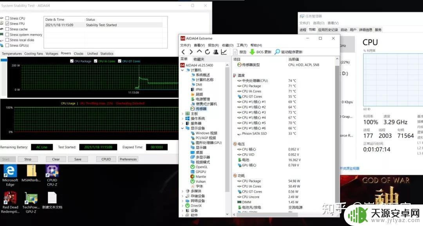Enable Stress GPU(s) checkbox
The image size is (423, 226).
tap(7, 45)
